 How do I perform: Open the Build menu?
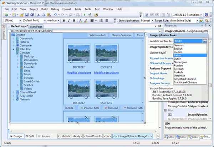[44, 9]
